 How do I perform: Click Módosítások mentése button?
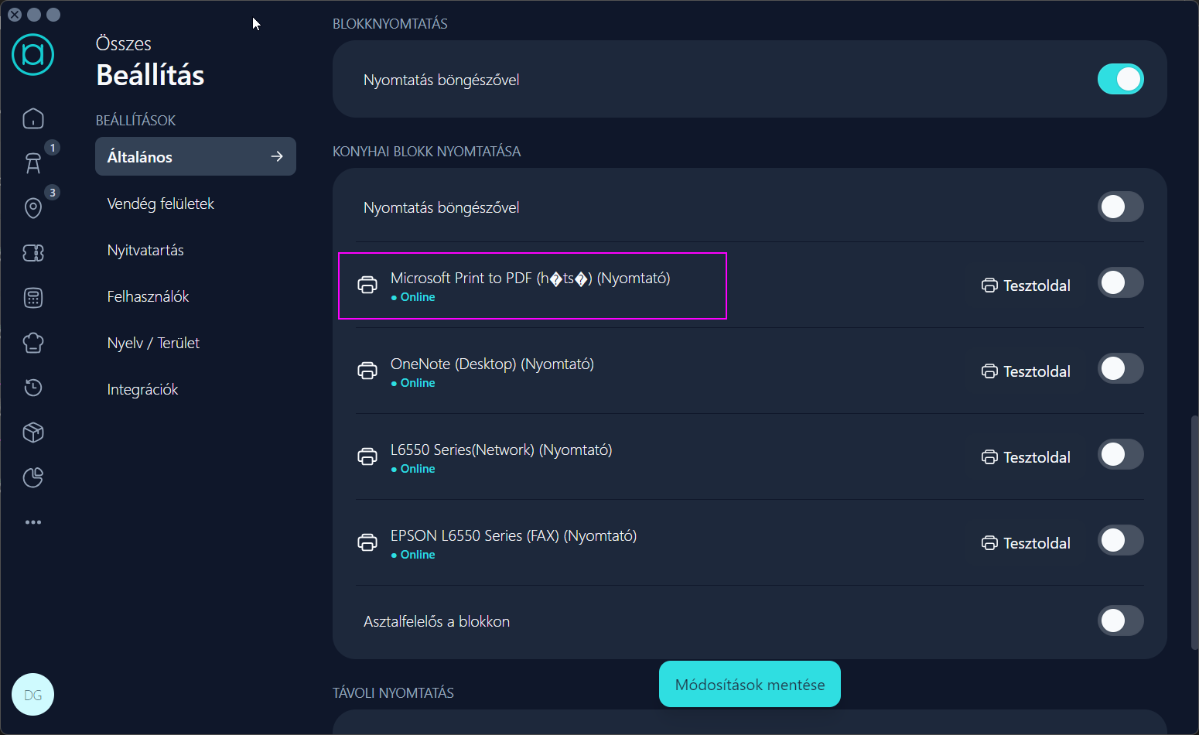pos(750,685)
